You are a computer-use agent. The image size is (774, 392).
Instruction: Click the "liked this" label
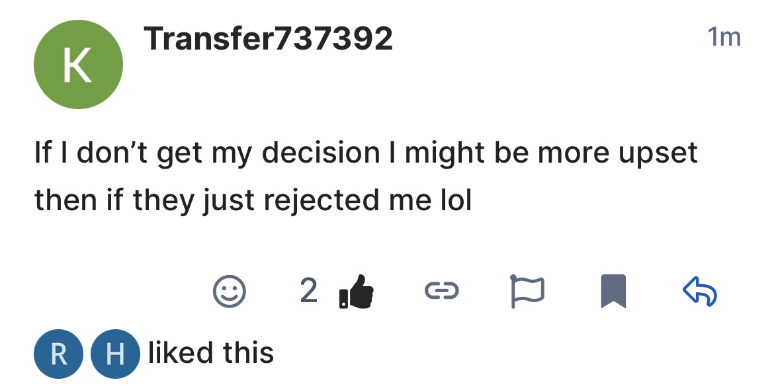(210, 352)
